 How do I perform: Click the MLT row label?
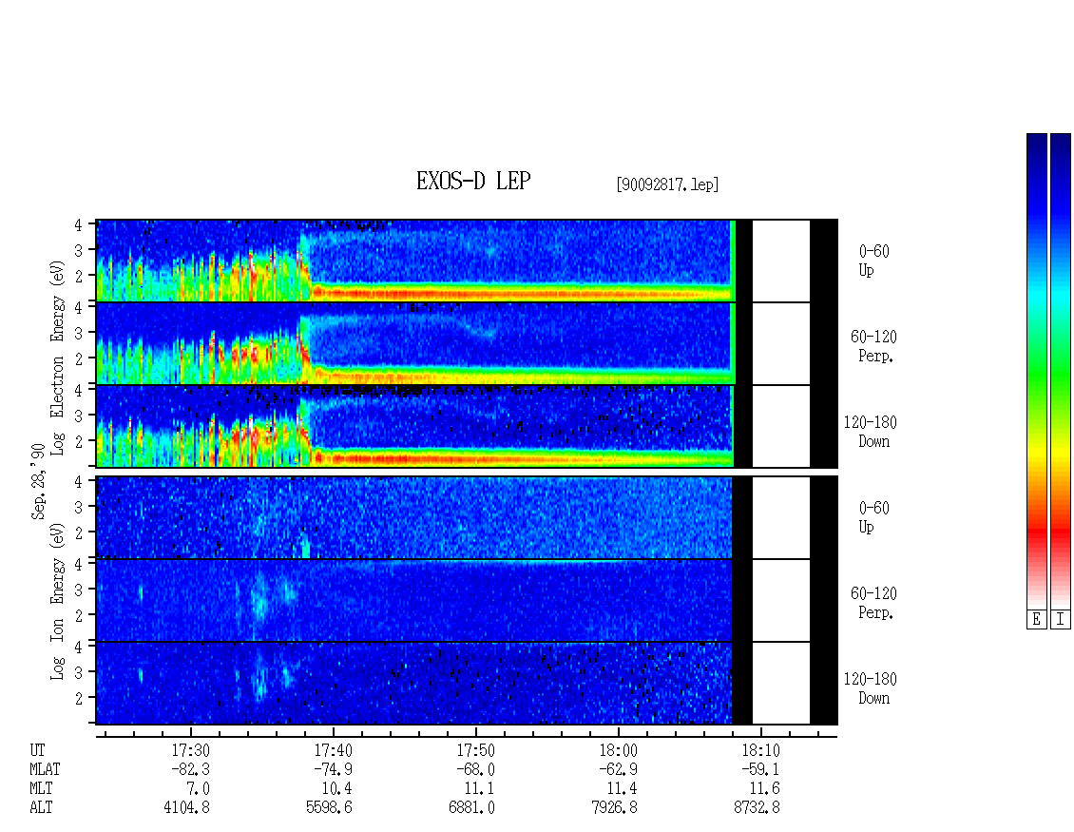click(x=41, y=788)
